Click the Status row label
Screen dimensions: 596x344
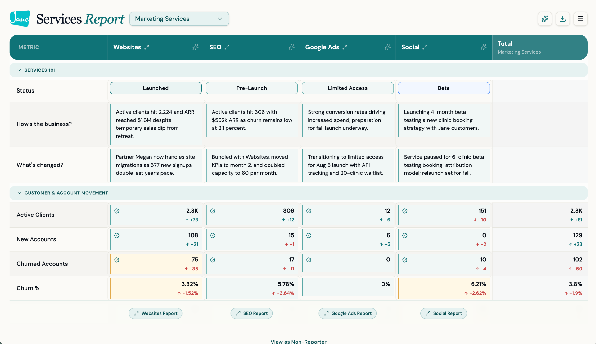pyautogui.click(x=25, y=91)
